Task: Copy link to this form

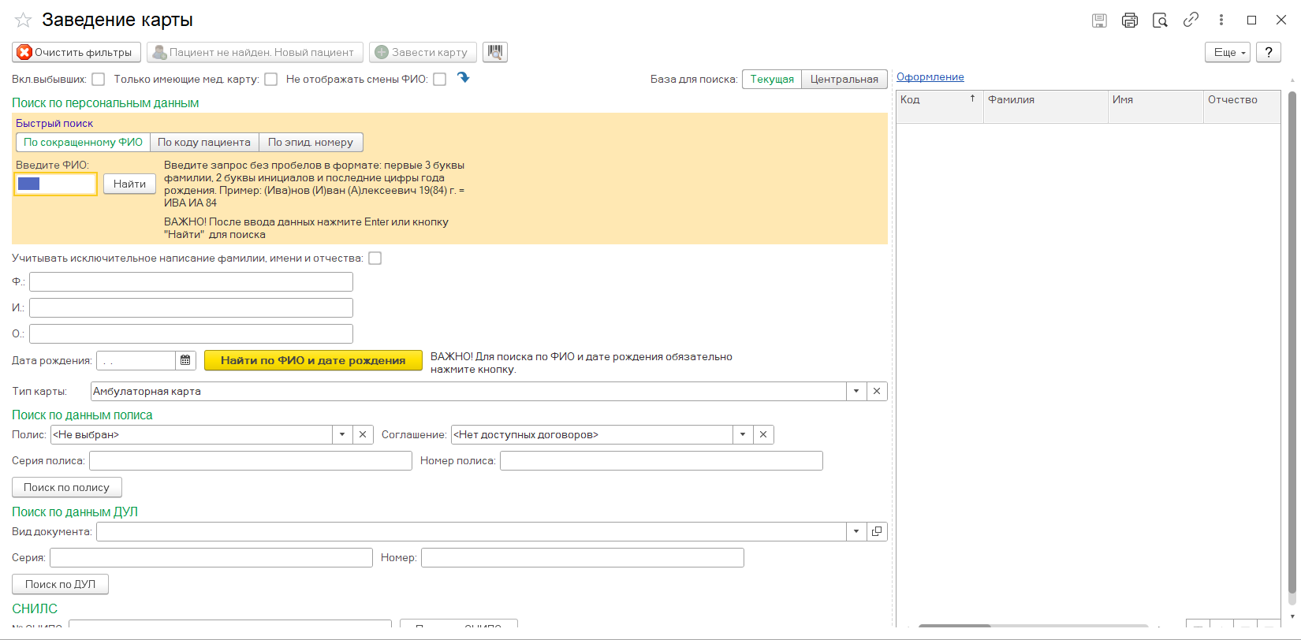Action: coord(1191,20)
